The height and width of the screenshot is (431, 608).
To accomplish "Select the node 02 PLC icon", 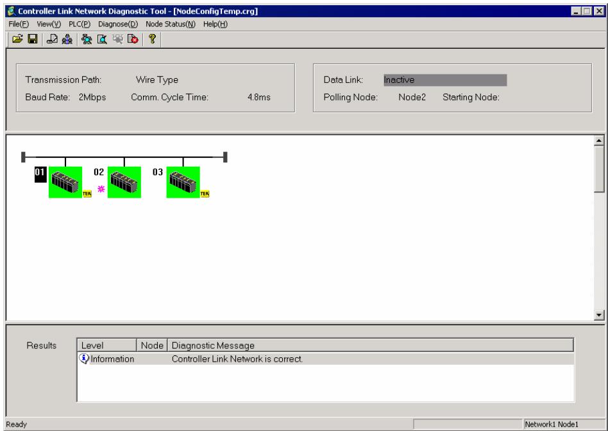I will [x=124, y=182].
